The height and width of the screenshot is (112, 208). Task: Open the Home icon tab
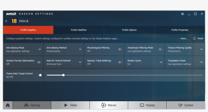(x=8, y=105)
